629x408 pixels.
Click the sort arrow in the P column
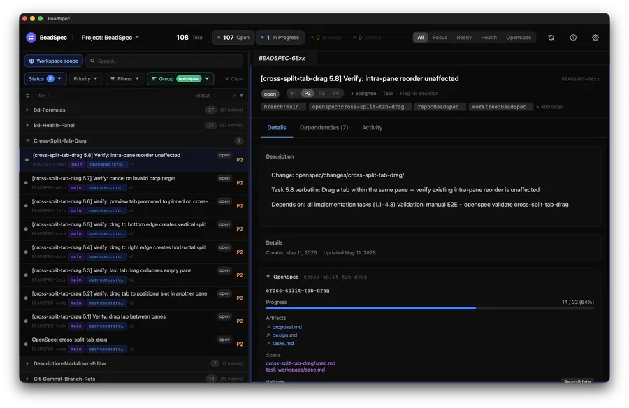[x=241, y=96]
